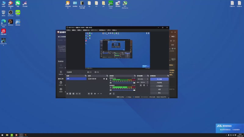Screen dimensions: 244x137
Task: Move the selected scene down
Action: [x=80, y=94]
